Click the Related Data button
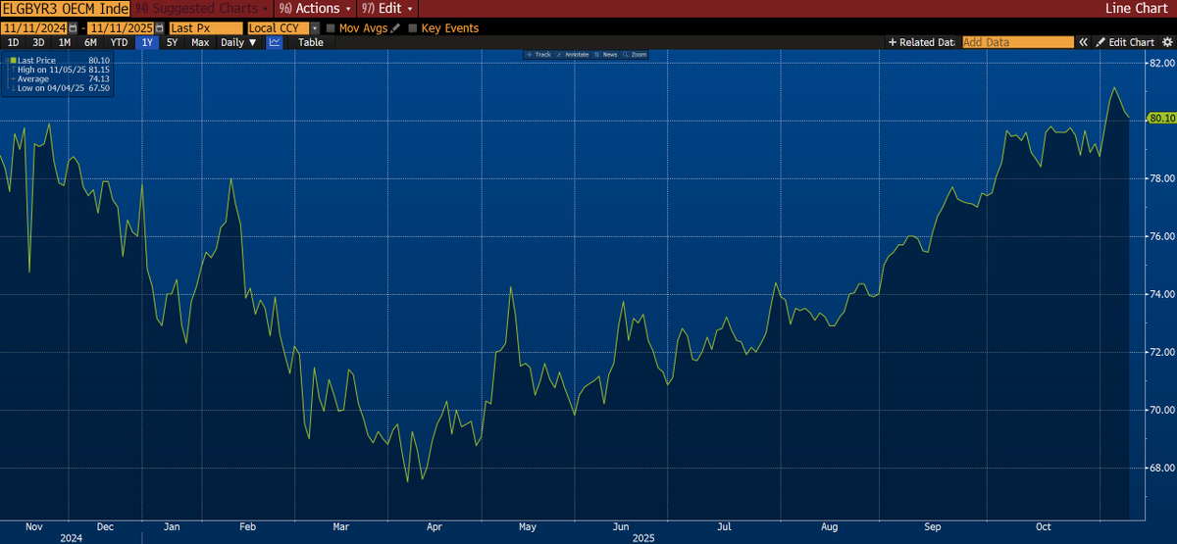The height and width of the screenshot is (544, 1177). tap(921, 42)
